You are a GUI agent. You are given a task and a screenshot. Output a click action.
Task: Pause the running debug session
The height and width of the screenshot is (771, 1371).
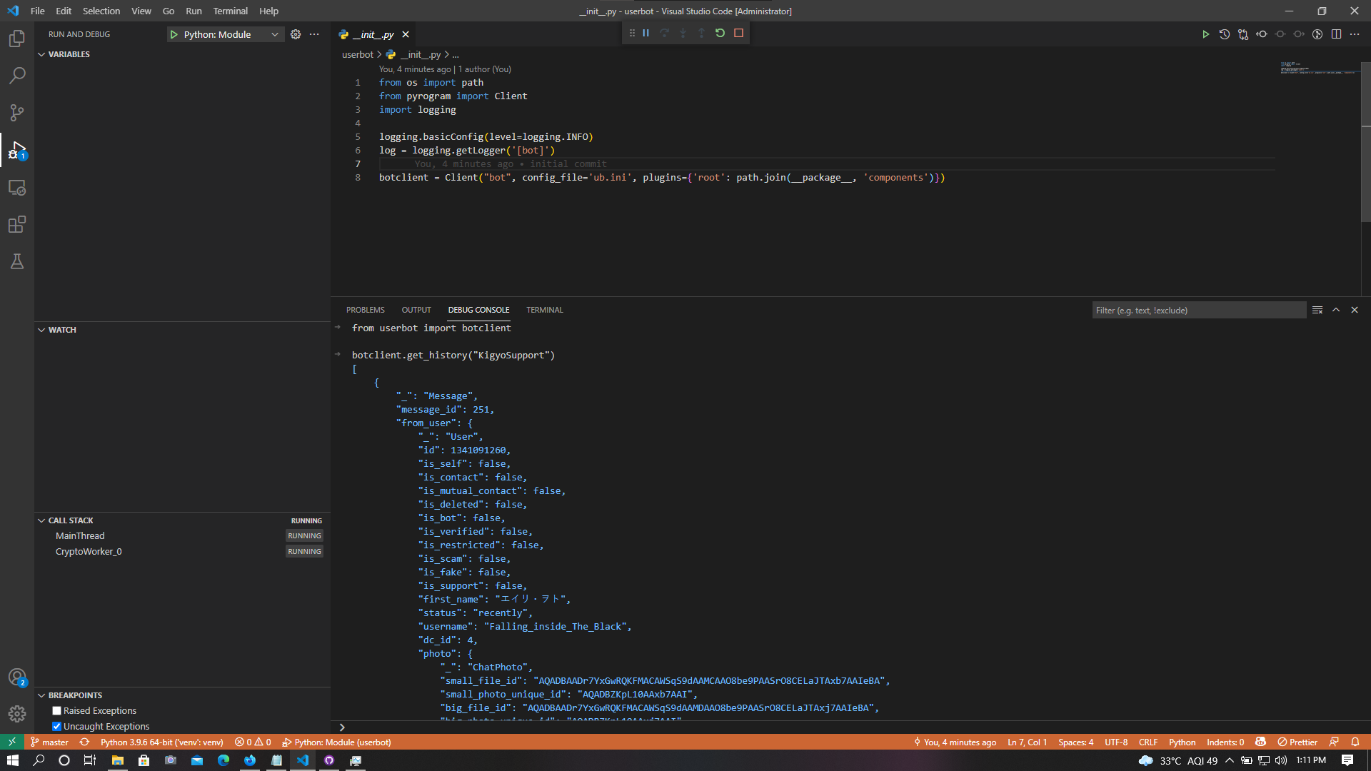646,33
